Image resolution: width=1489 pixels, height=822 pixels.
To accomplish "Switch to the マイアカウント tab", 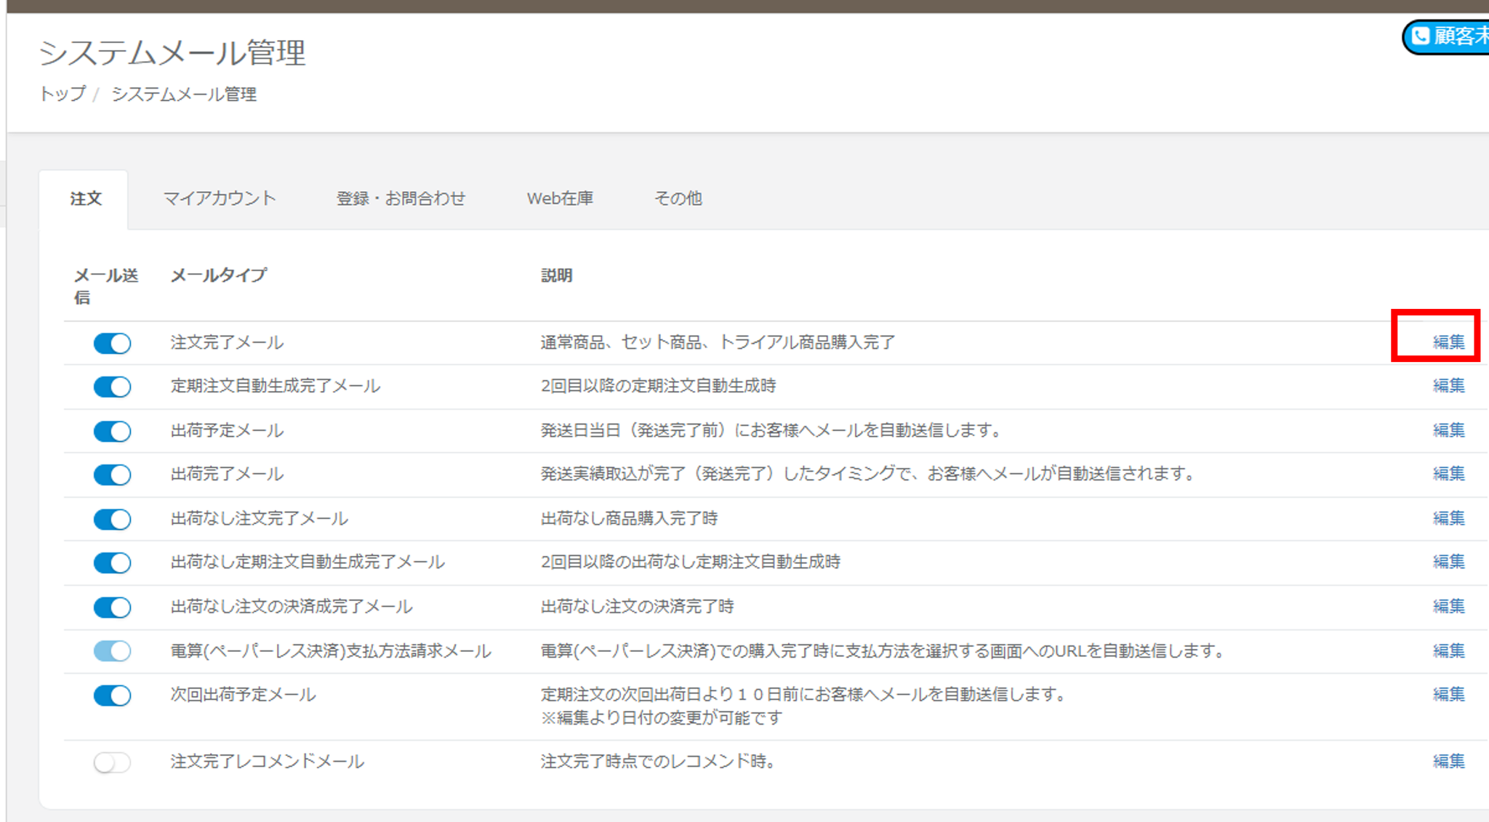I will (219, 198).
